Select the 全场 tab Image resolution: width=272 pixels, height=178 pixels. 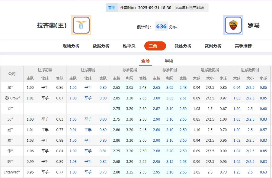coord(146,60)
